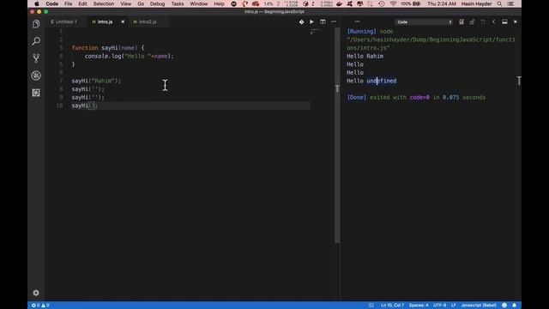Open the Explorer view in activity bar
The height and width of the screenshot is (309, 549).
click(x=36, y=24)
